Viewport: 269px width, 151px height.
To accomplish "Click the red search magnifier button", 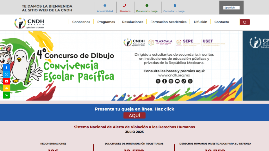I will (x=245, y=22).
